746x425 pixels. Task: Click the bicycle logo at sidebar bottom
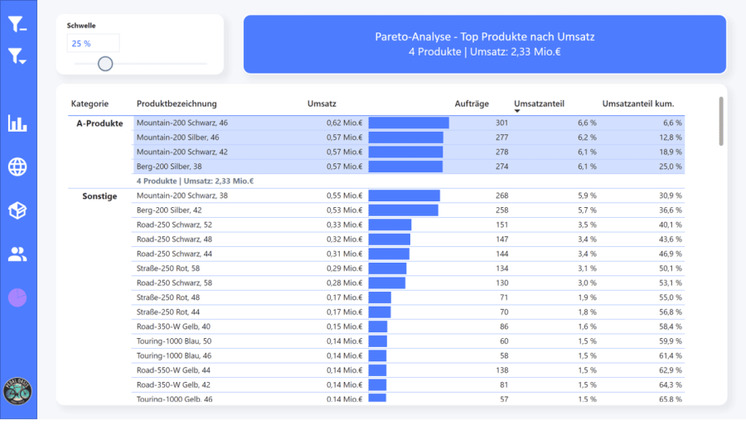tap(17, 391)
